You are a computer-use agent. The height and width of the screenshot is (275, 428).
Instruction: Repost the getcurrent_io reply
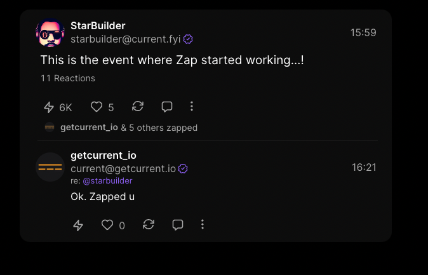click(x=149, y=224)
